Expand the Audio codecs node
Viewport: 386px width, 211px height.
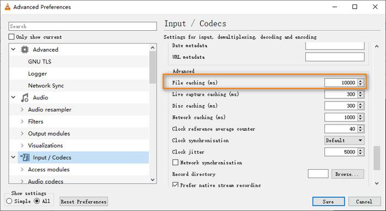click(22, 181)
